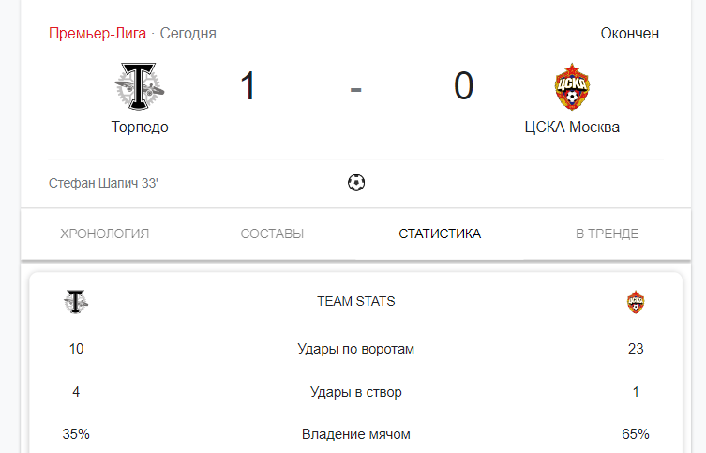The height and width of the screenshot is (453, 706).
Task: Open the В тренде tab
Action: 607,234
